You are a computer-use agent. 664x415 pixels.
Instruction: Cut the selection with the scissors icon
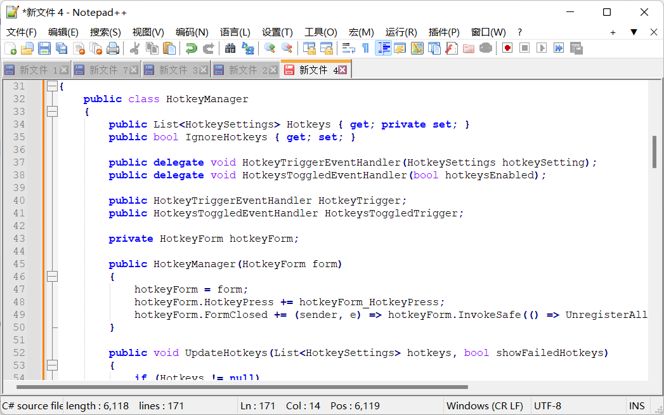click(134, 48)
